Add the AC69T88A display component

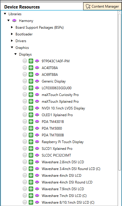coord(31,74)
